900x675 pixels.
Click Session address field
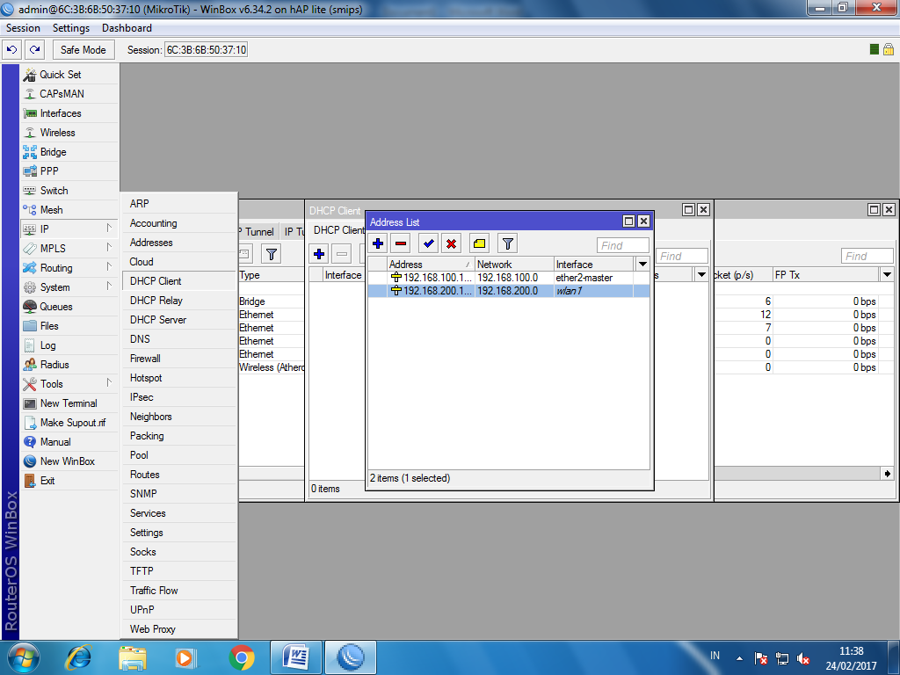(206, 50)
